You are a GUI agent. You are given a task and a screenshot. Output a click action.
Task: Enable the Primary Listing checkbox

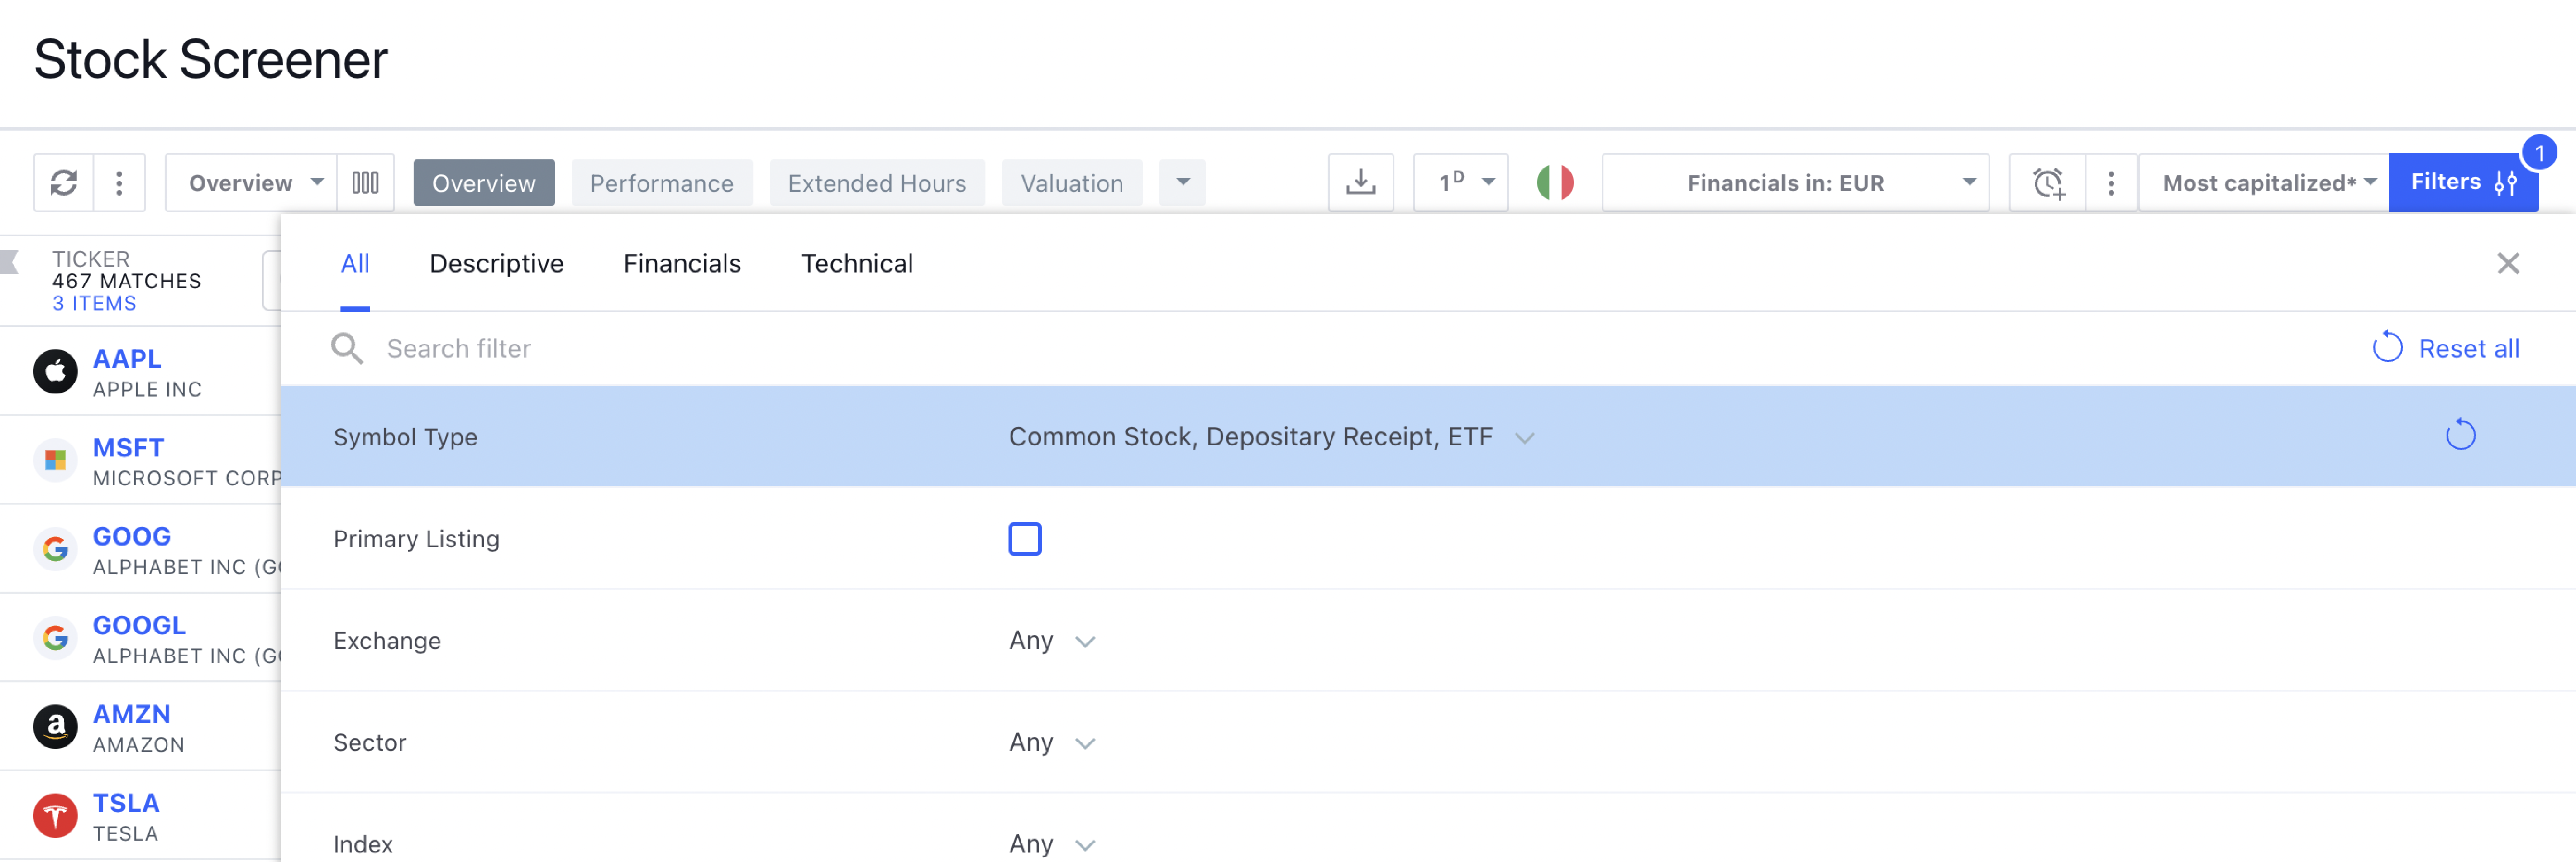coord(1024,539)
